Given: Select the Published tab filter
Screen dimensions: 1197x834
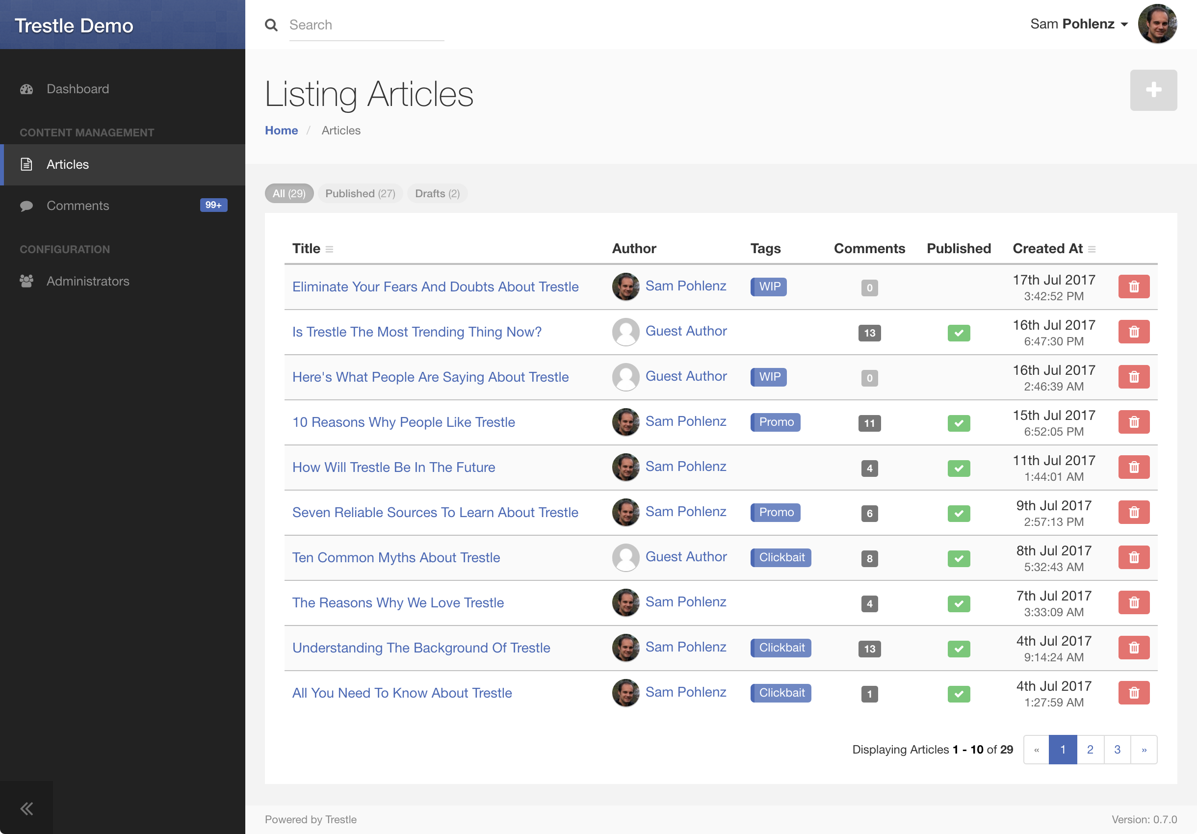Looking at the screenshot, I should click(x=360, y=193).
